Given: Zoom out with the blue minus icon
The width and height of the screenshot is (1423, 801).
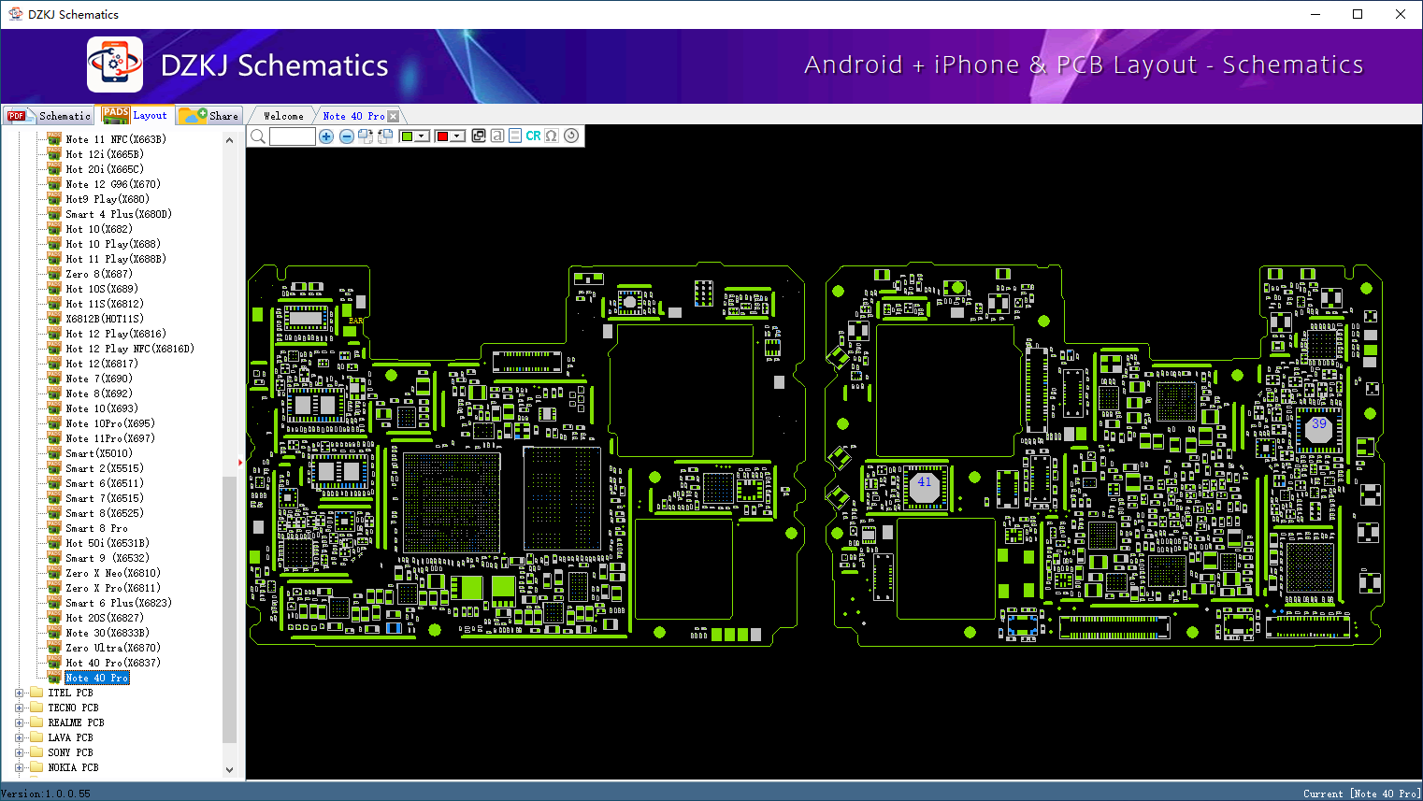Looking at the screenshot, I should click(x=347, y=136).
